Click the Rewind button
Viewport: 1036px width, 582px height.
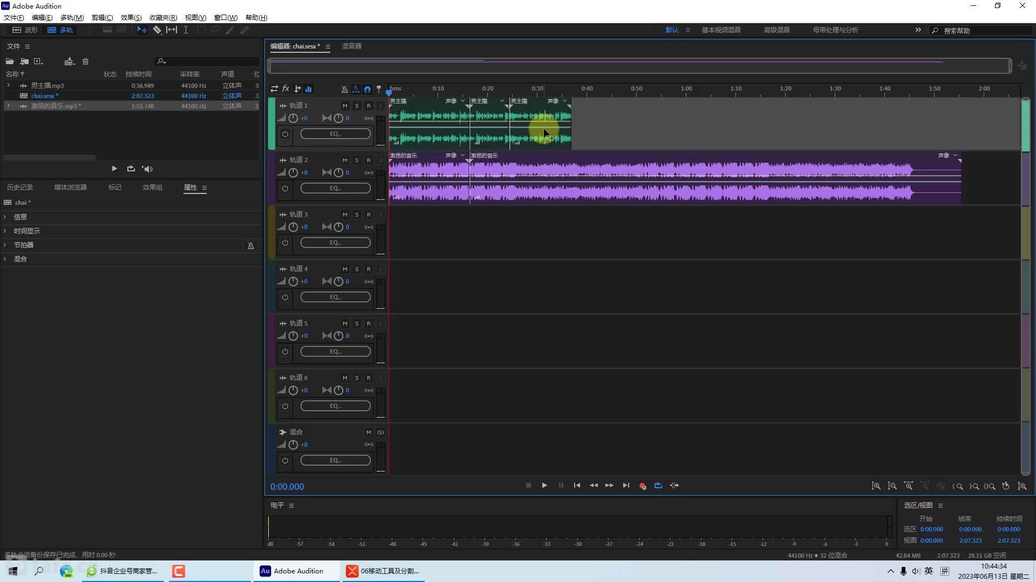coord(594,486)
